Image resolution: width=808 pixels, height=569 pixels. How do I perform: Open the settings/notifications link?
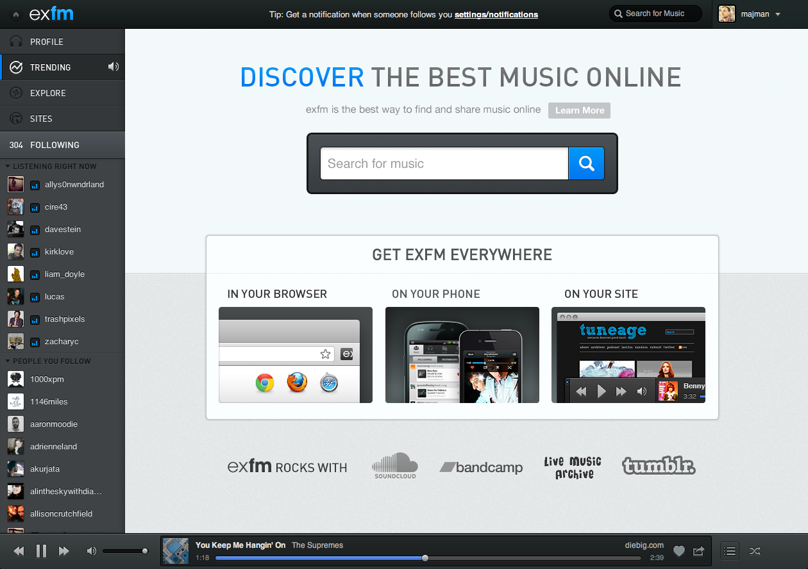point(496,14)
